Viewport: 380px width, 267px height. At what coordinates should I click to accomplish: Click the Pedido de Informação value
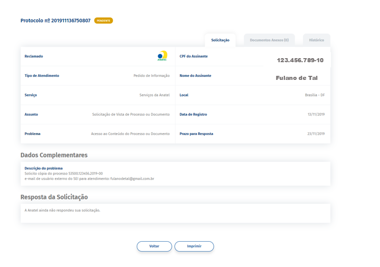pos(152,76)
